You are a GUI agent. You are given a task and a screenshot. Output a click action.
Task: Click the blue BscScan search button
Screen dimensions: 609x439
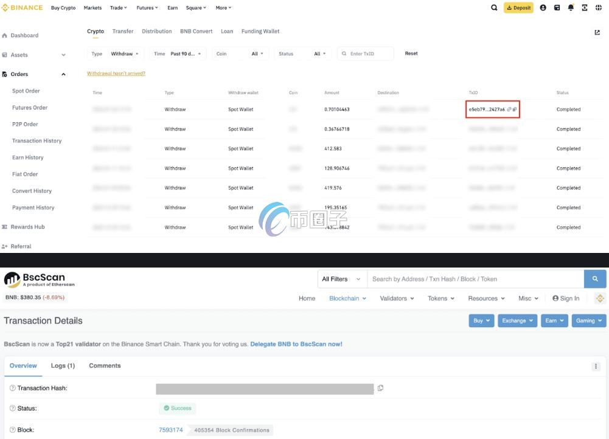click(595, 278)
